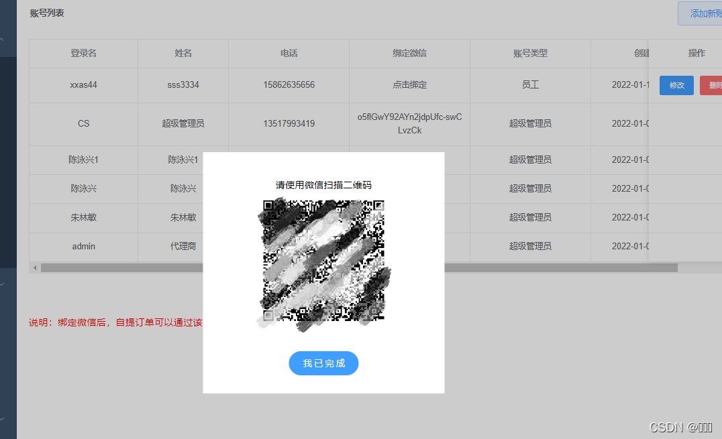The width and height of the screenshot is (722, 439).
Task: Expand the middle sidebar menu chevron
Action: [2, 284]
